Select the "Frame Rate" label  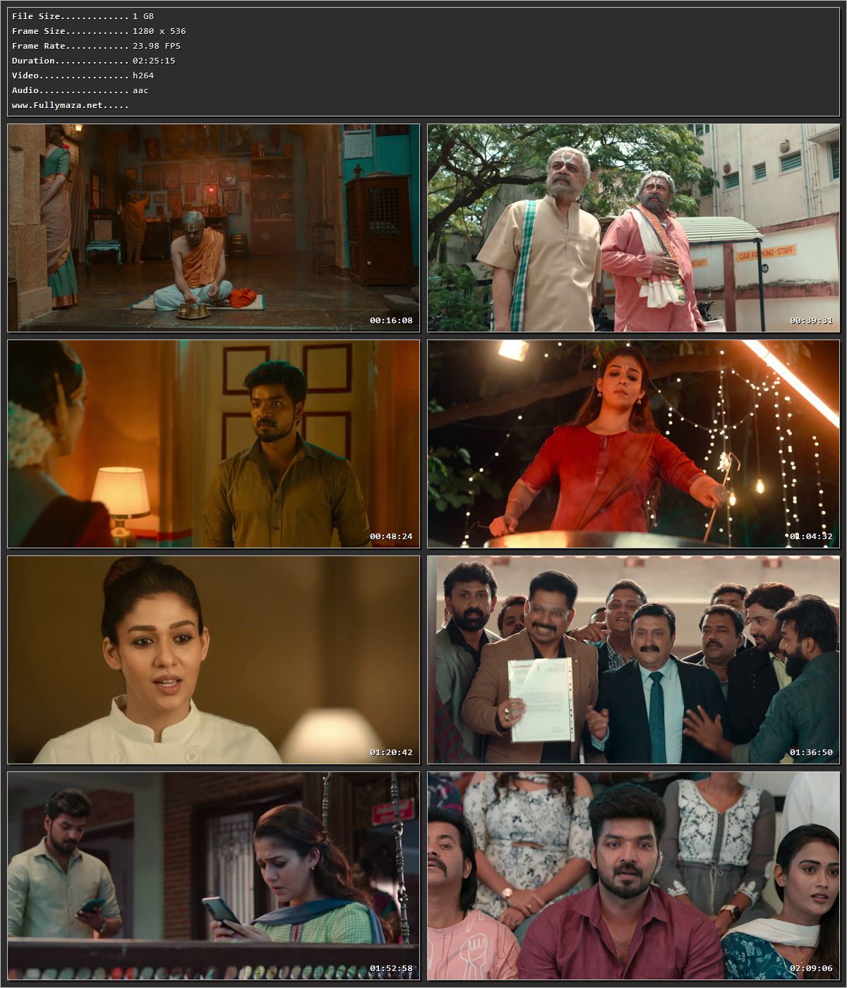coord(39,46)
